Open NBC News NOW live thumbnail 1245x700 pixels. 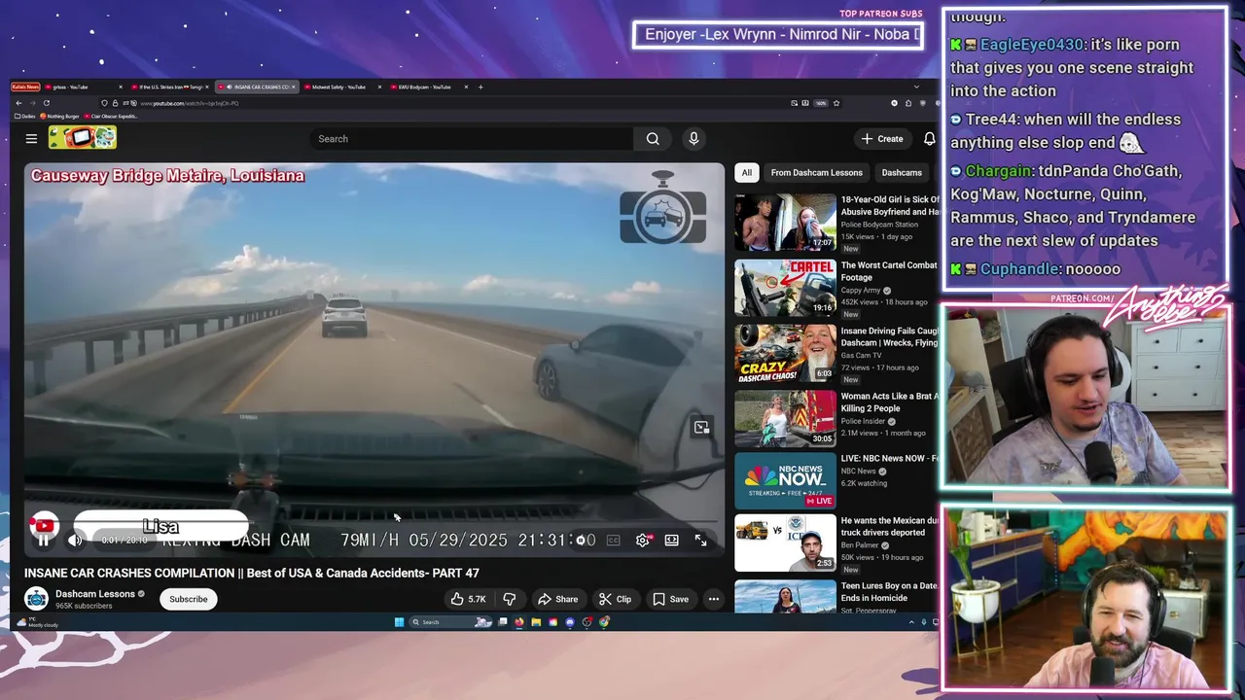(785, 480)
